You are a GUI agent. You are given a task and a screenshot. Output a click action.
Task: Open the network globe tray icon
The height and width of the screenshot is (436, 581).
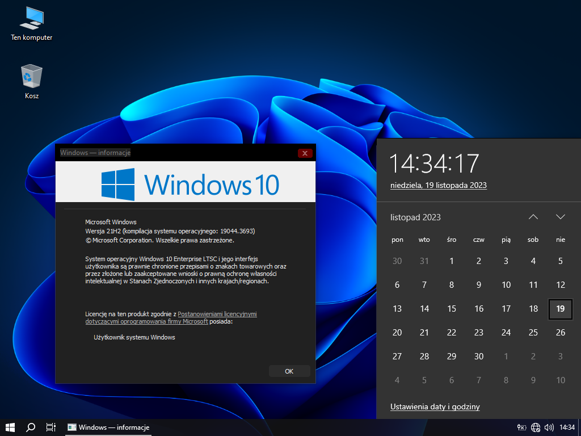point(536,427)
